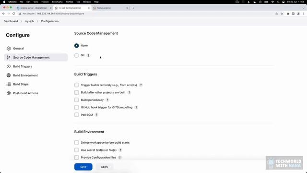The height and width of the screenshot is (173, 307).
Task: Open the Apple menu
Action: pyautogui.click(x=4, y=2)
